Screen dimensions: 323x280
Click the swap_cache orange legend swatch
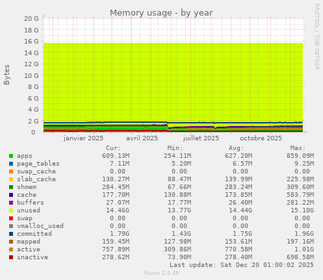[11, 172]
